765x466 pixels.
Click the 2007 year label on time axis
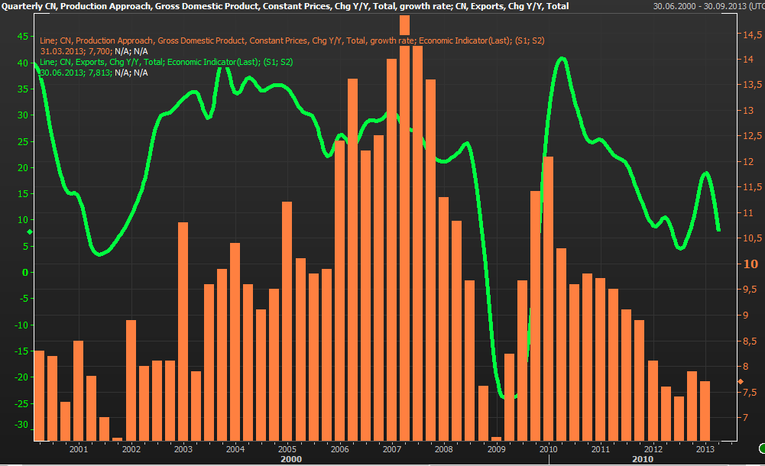pyautogui.click(x=392, y=448)
